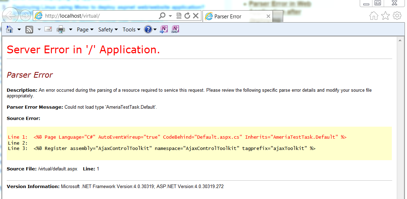Screen dimensions: 407x199
Task: Open the address bar autocomplete dropdown arrow
Action: pos(170,16)
